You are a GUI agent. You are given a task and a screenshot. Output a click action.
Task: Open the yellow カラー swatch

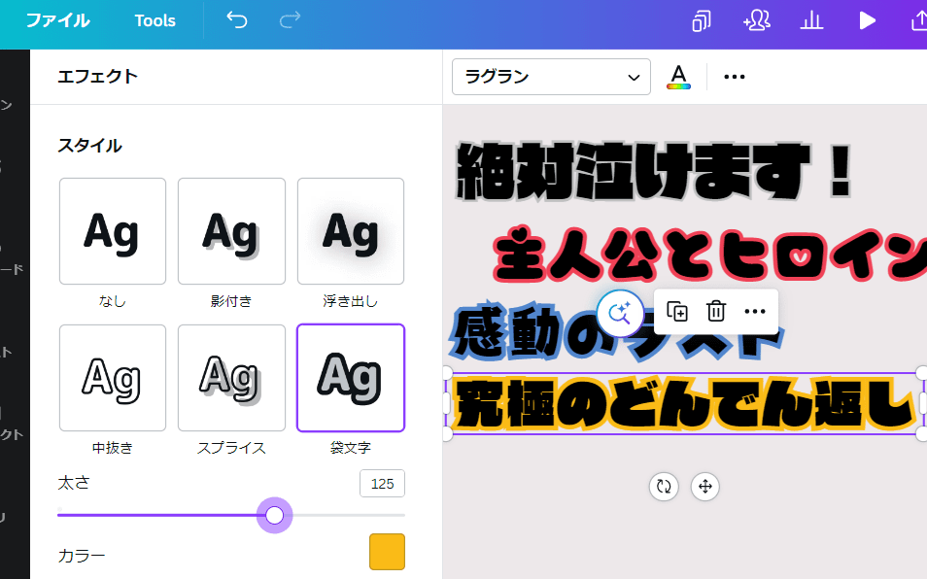[388, 552]
